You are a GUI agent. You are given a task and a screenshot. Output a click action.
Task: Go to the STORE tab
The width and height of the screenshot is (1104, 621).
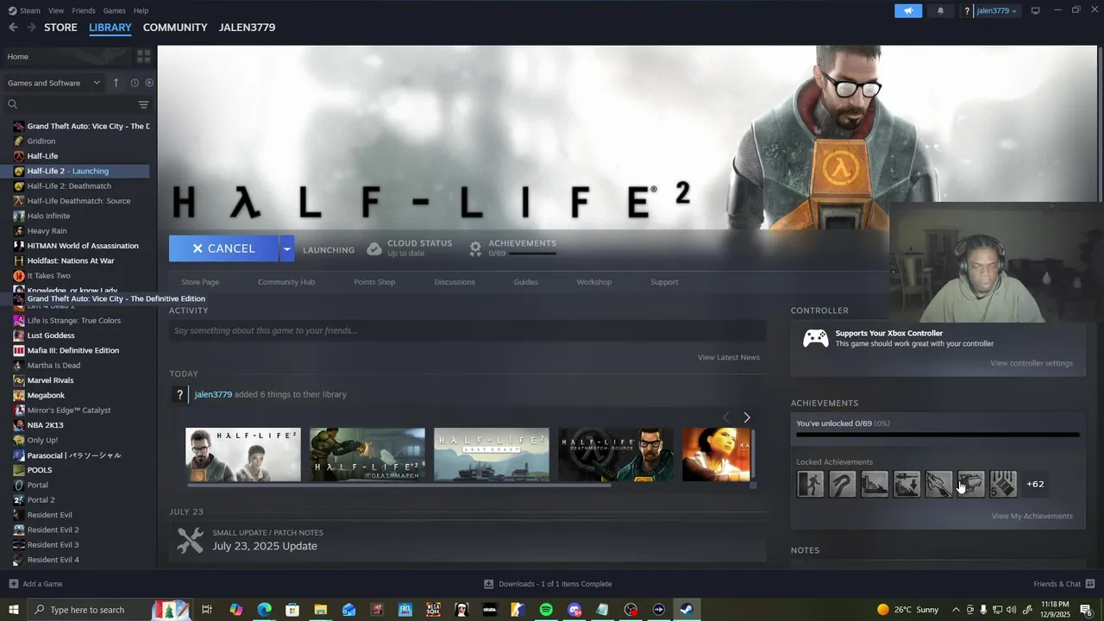60,28
